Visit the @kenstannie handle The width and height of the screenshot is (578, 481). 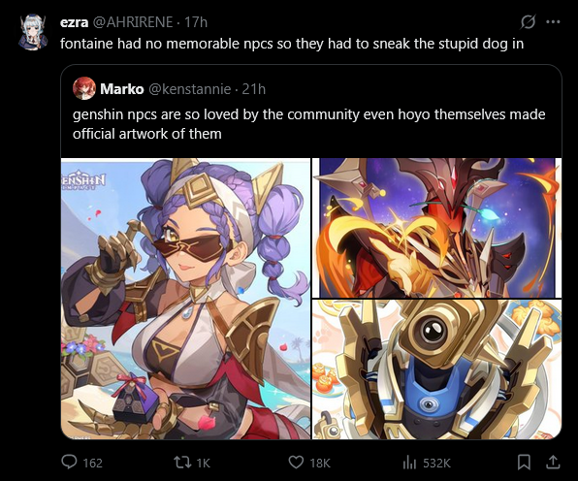[x=189, y=89]
